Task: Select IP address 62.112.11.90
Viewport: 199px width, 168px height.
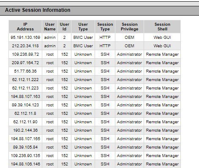Action: (25, 122)
